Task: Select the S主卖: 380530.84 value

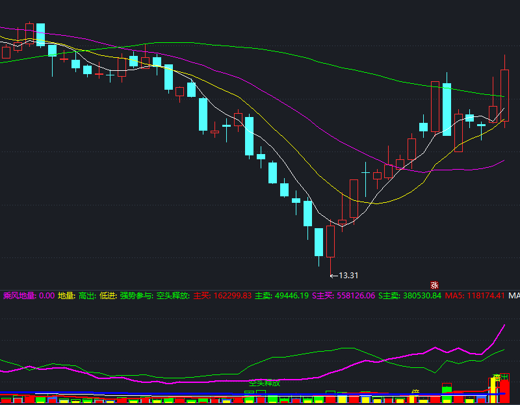Action: pyautogui.click(x=410, y=296)
